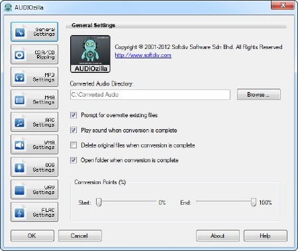
Task: Click the Conversion Points (%) group label
Action: point(100,182)
